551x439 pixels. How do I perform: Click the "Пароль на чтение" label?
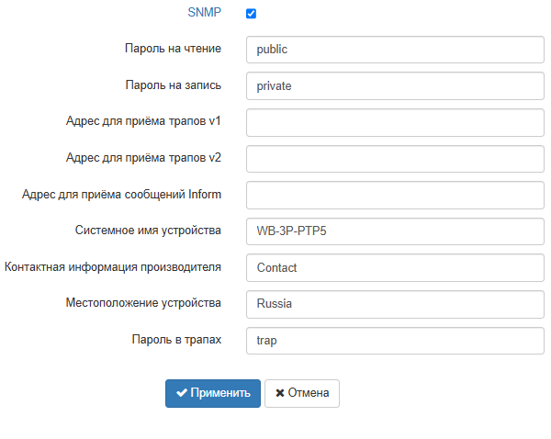click(x=173, y=49)
